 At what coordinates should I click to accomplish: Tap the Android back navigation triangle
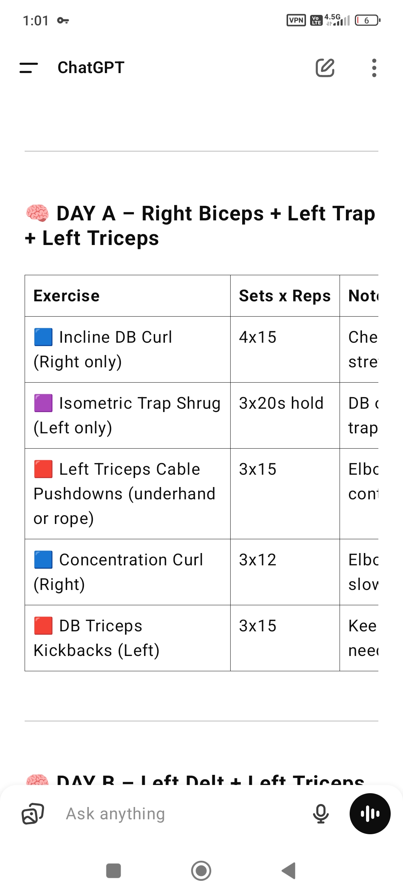tap(289, 871)
